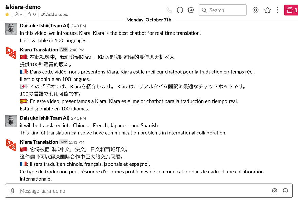Open Daisuke Ishii(Team AI) name at 2:40 PM
Viewport: 298px width, 203px height.
(45, 26)
